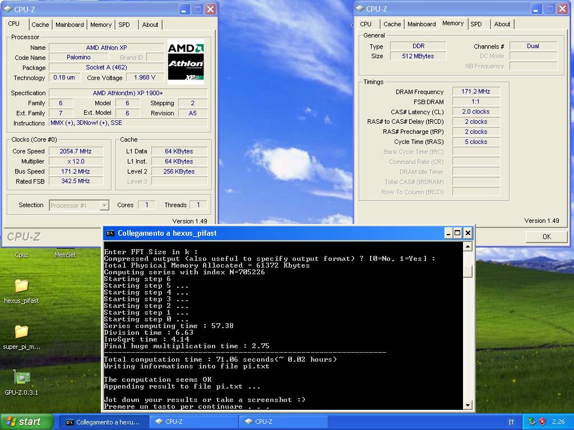
Task: Open the SPD tab in left CPU-Z
Action: point(124,25)
